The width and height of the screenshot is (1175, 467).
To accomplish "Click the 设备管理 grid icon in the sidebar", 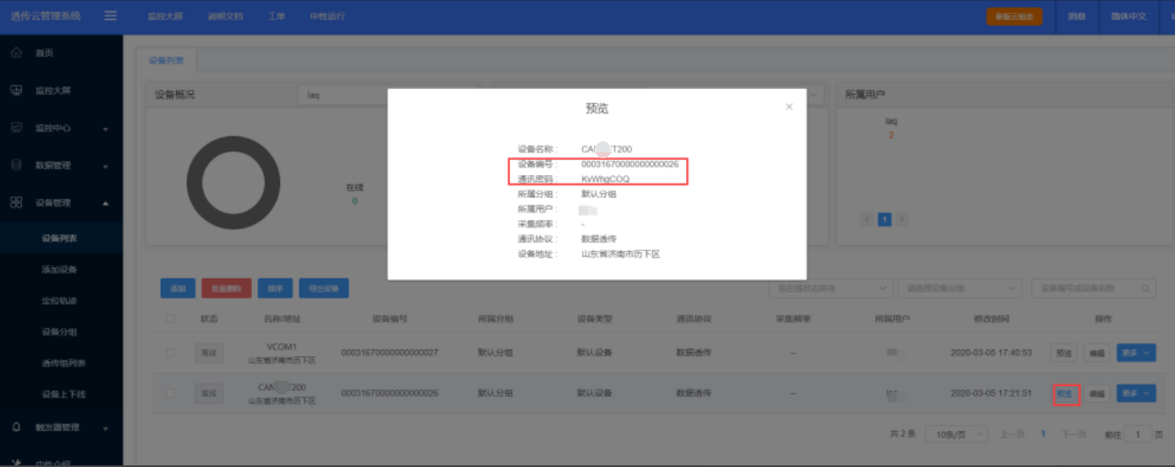I will pos(16,202).
